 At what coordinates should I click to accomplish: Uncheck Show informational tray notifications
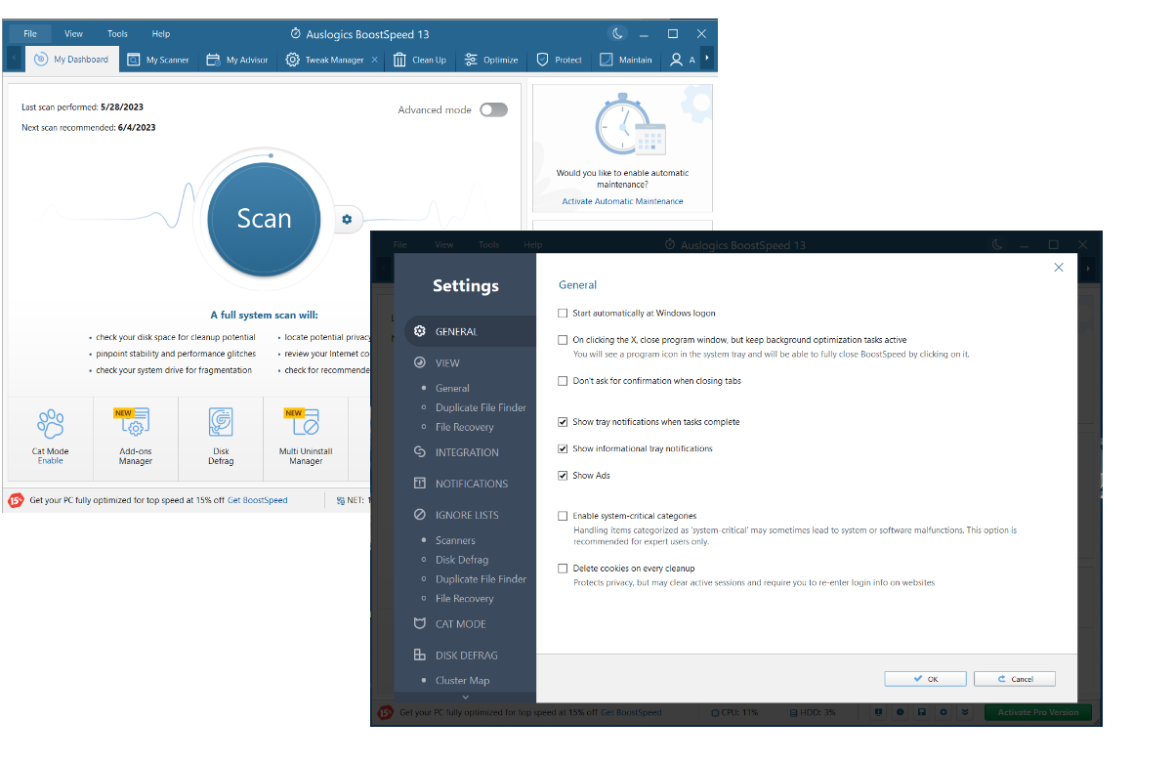(563, 448)
